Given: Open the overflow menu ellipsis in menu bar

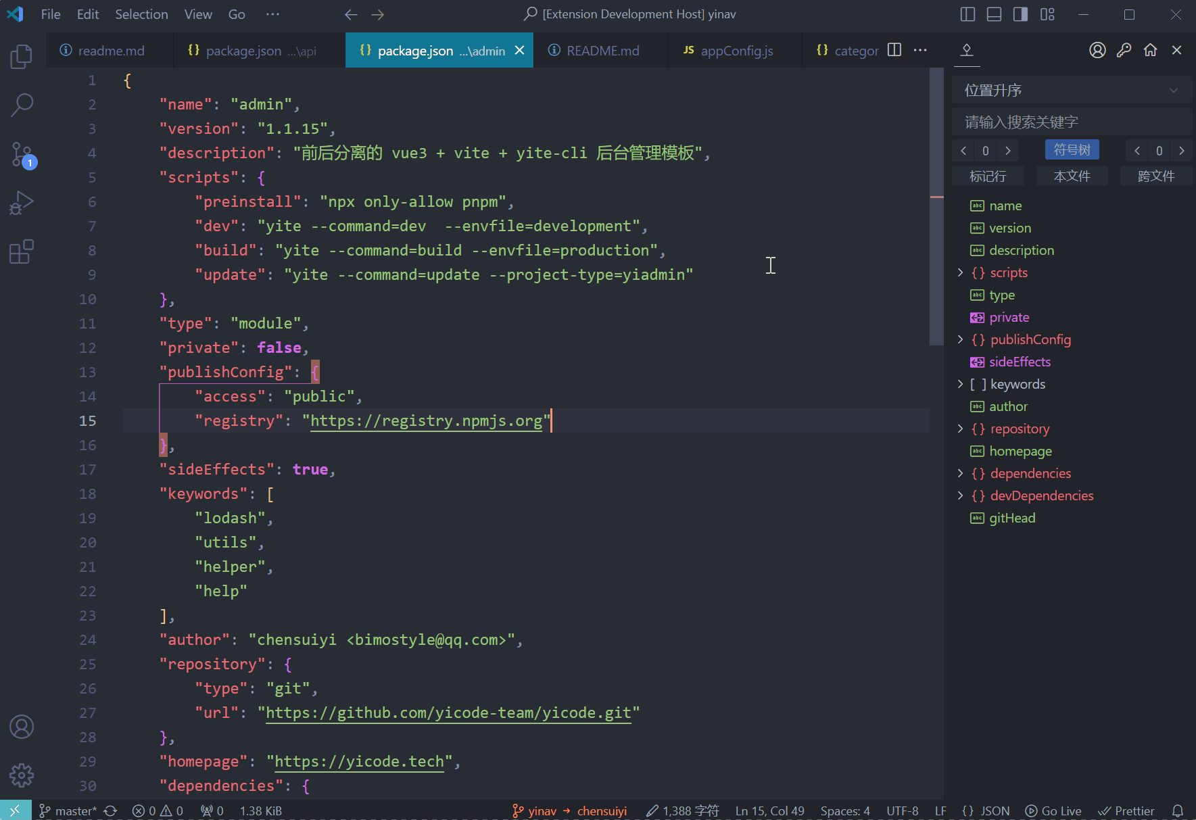Looking at the screenshot, I should click(272, 14).
